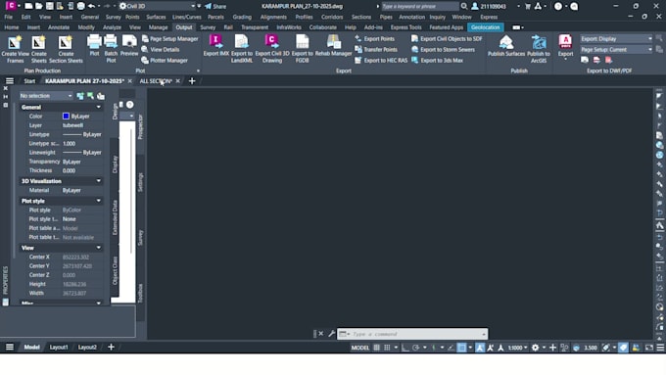Image resolution: width=666 pixels, height=375 pixels.
Task: Toggle snap mode in status bar
Action: [x=387, y=348]
